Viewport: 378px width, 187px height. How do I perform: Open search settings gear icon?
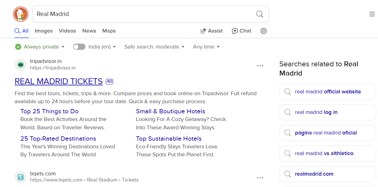(263, 31)
